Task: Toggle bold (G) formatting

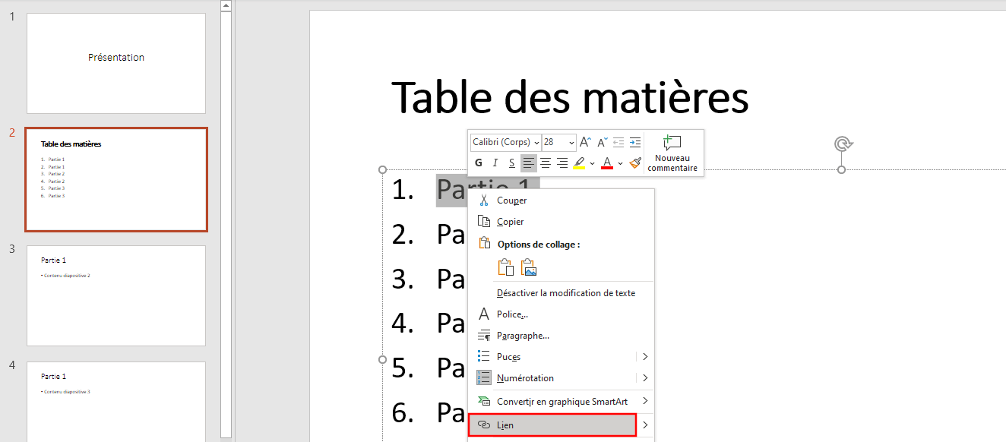Action: point(479,163)
